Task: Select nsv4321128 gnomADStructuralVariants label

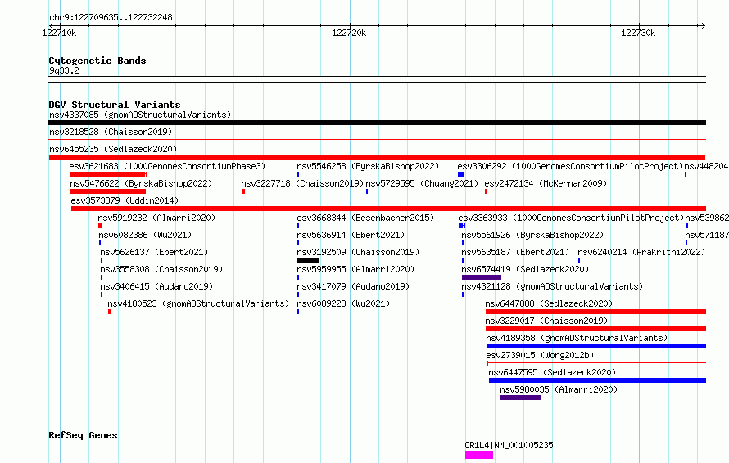Action: [x=552, y=286]
